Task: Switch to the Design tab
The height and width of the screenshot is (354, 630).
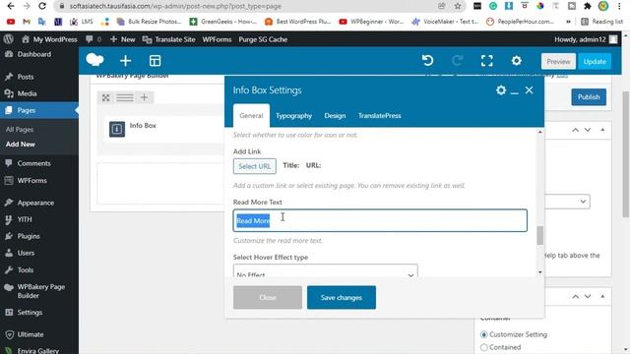Action: [x=335, y=116]
